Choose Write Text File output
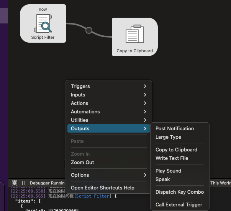This screenshot has height=211, width=231. [x=172, y=158]
